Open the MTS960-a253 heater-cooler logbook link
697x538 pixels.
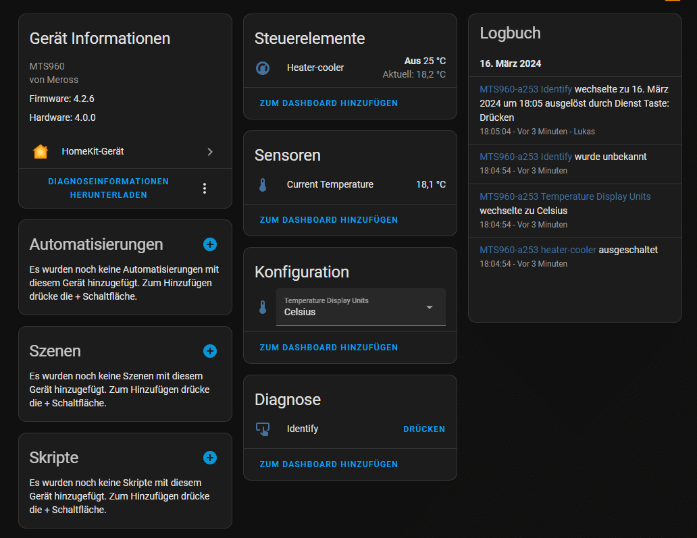538,250
